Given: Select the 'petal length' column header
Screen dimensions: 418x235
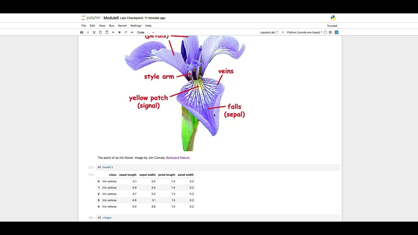Looking at the screenshot, I should pyautogui.click(x=167, y=175).
